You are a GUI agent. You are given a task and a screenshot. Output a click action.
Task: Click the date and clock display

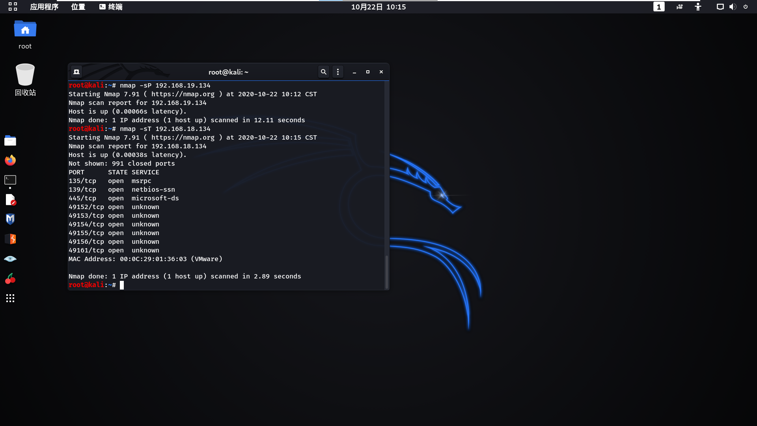coord(378,7)
